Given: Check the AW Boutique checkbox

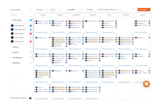Looking at the screenshot, I should 31,58.
